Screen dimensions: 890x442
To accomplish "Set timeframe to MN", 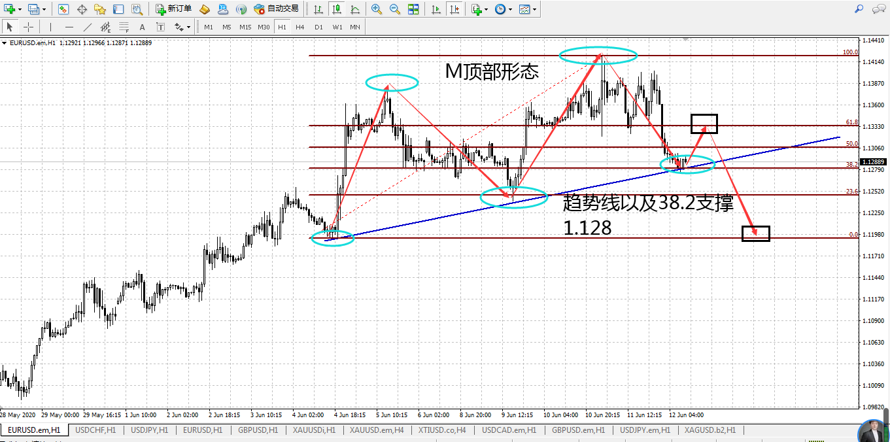I will (x=355, y=27).
